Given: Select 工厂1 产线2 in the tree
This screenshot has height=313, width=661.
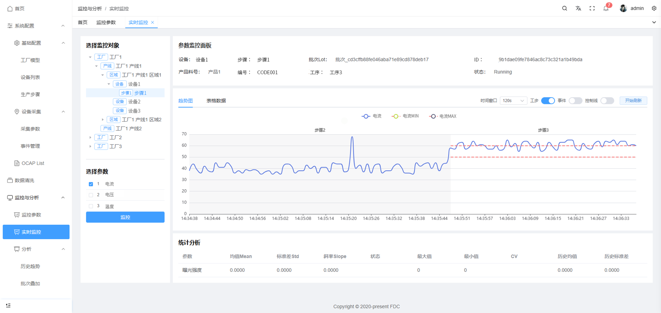Looking at the screenshot, I should (x=129, y=129).
